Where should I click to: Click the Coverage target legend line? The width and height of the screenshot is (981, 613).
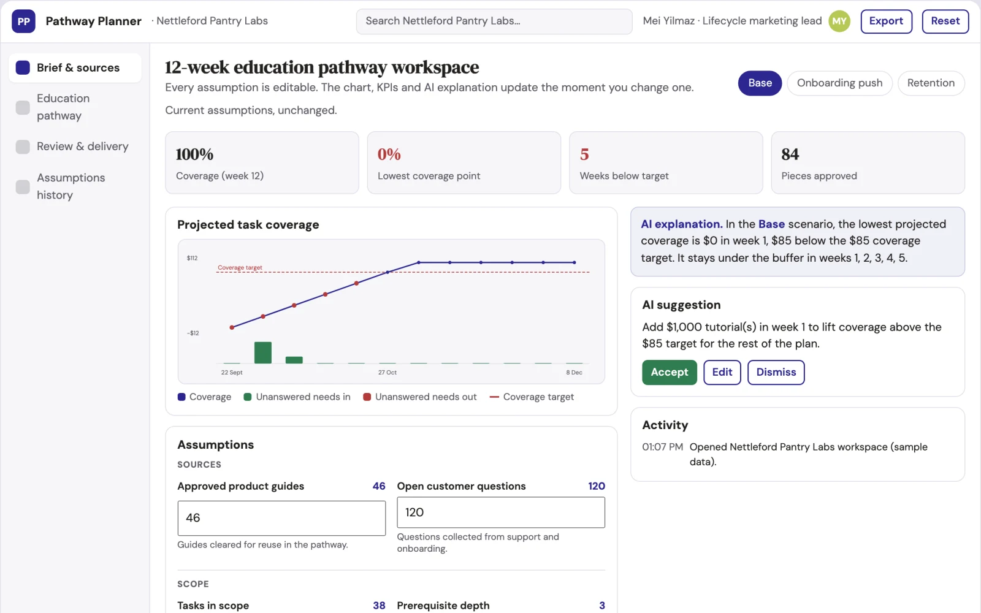(x=494, y=397)
